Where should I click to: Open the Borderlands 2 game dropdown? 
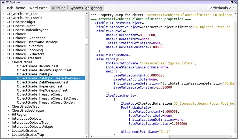point(222,8)
